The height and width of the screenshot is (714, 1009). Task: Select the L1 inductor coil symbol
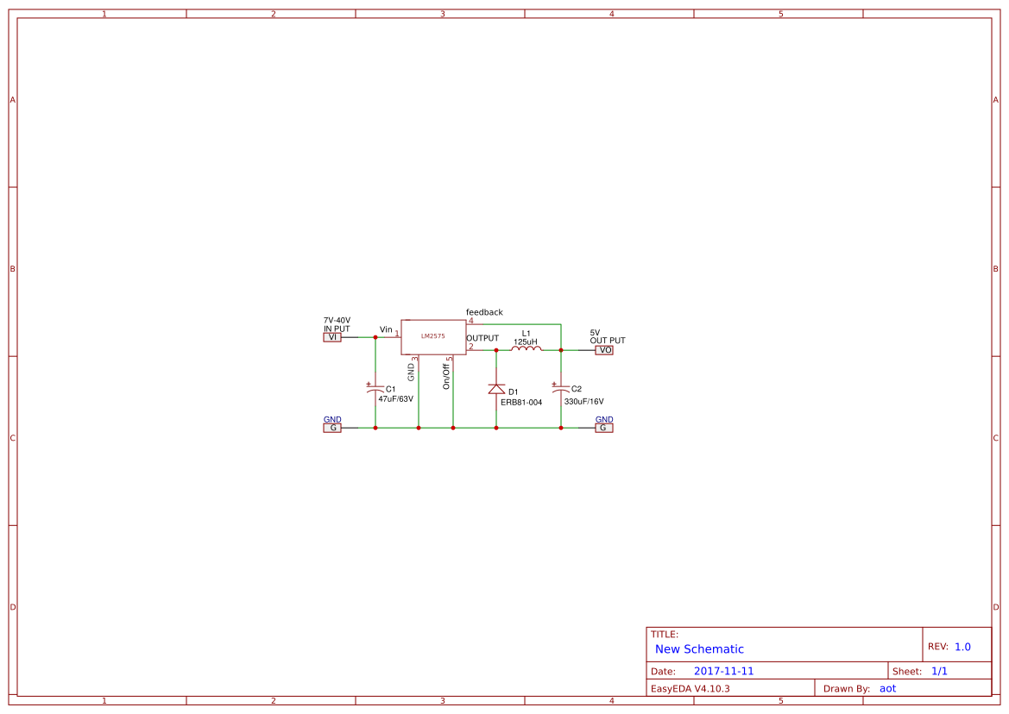pyautogui.click(x=527, y=348)
